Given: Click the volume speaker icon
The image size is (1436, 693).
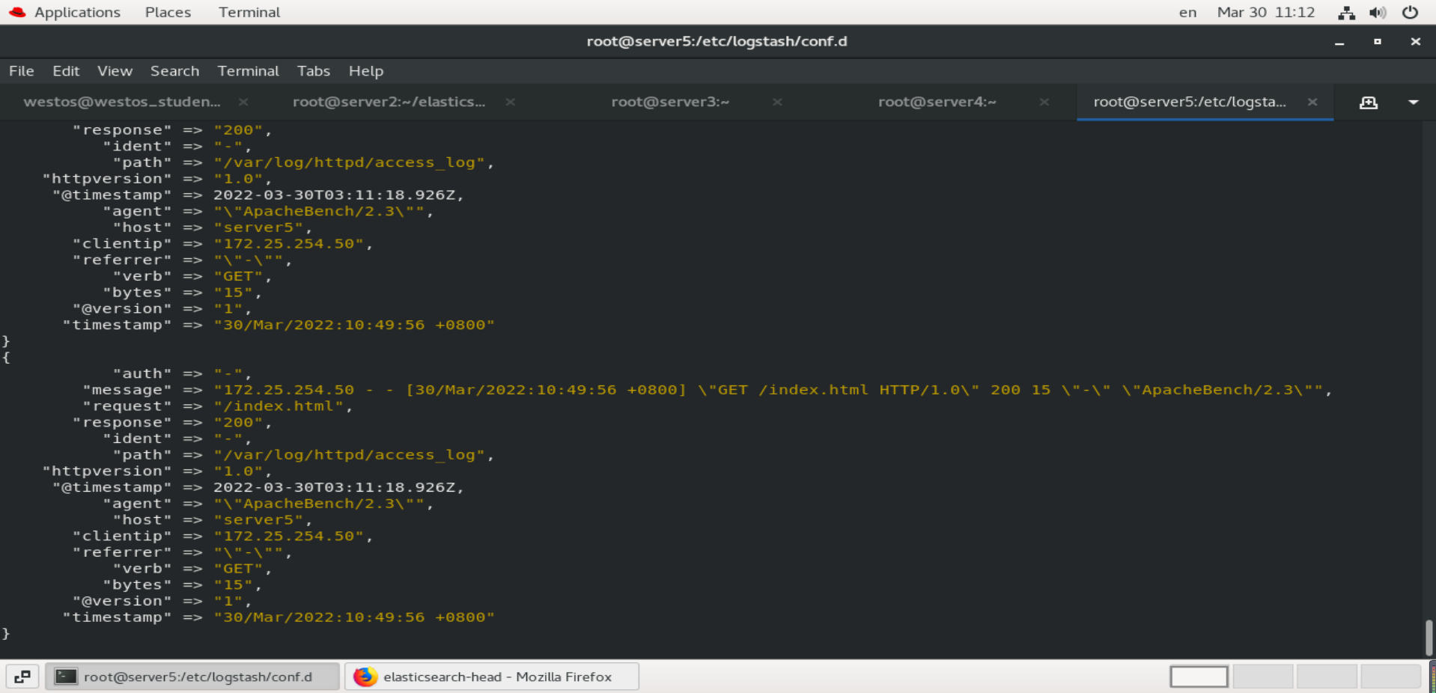Looking at the screenshot, I should click(1378, 13).
